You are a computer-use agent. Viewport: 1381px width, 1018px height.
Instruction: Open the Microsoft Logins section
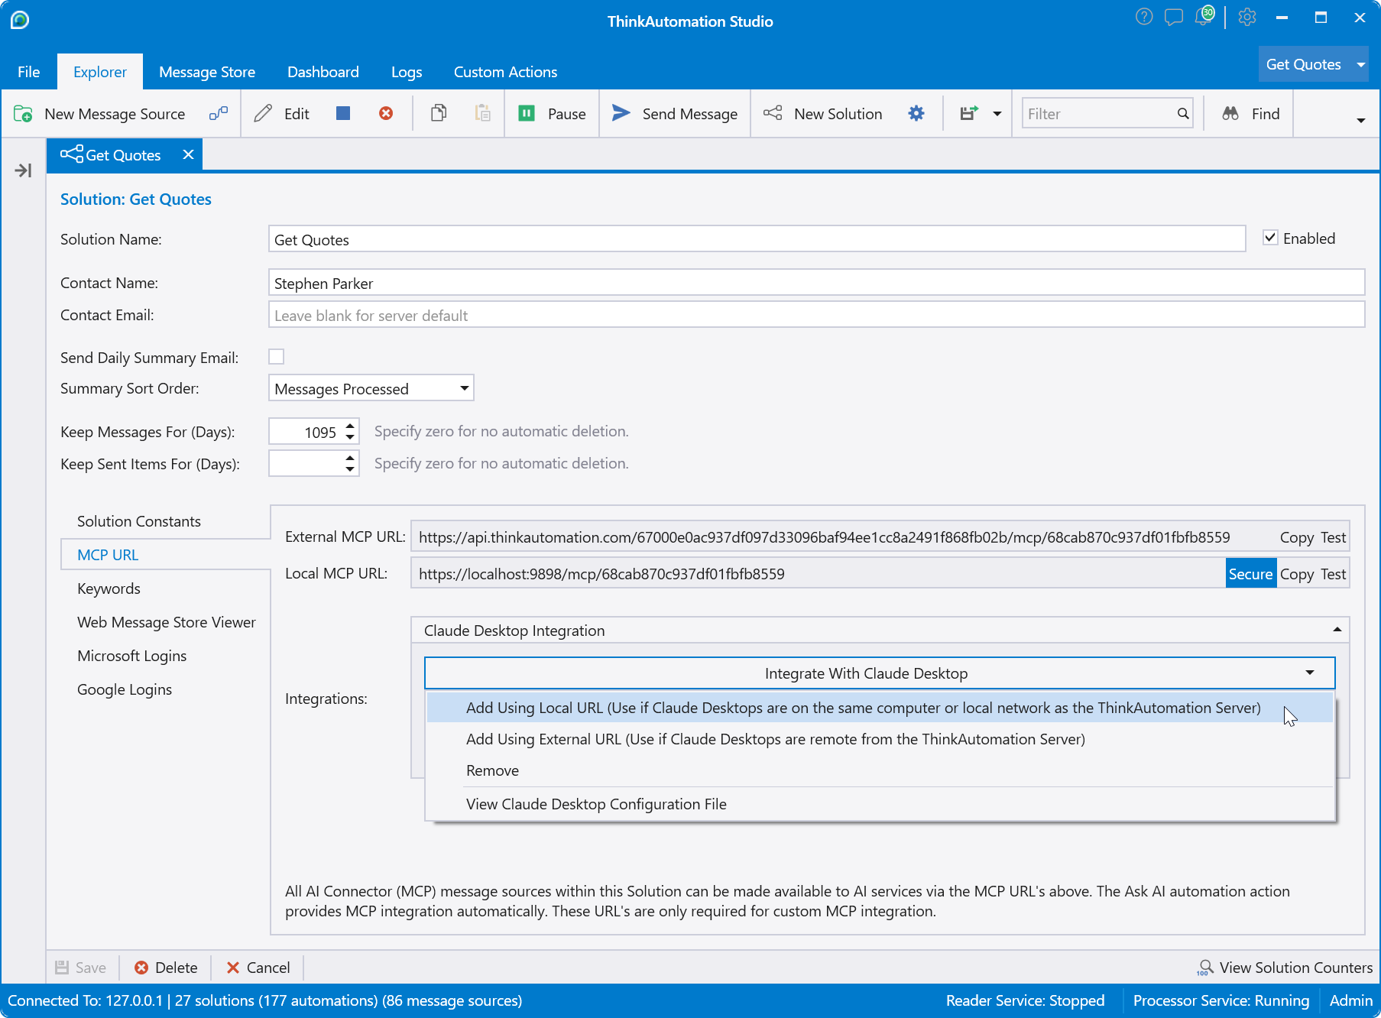click(131, 656)
